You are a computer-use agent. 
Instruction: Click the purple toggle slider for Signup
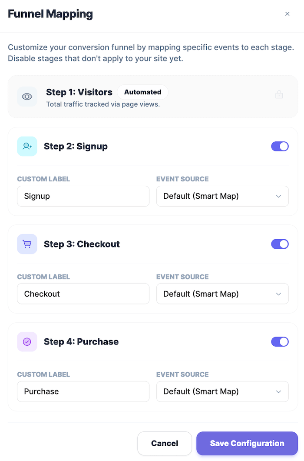pos(280,146)
